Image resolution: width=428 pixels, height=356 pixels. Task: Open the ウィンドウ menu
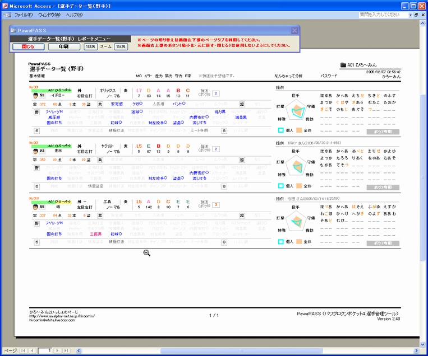(49, 15)
